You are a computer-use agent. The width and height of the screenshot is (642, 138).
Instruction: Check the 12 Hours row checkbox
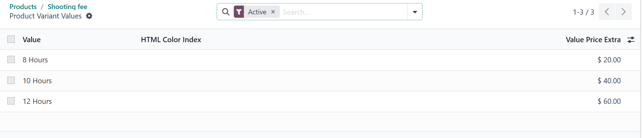click(11, 101)
